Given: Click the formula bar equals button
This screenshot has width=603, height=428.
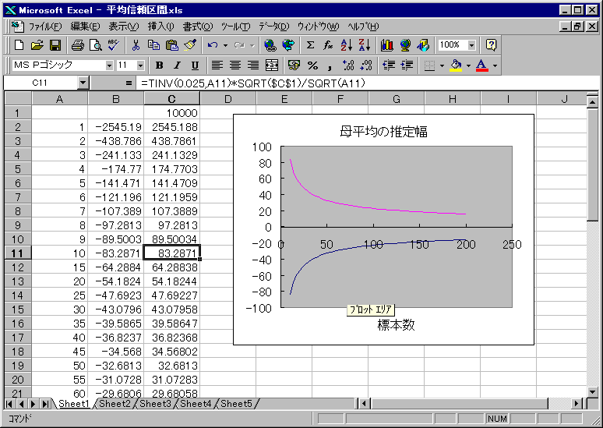Looking at the screenshot, I should pyautogui.click(x=129, y=83).
